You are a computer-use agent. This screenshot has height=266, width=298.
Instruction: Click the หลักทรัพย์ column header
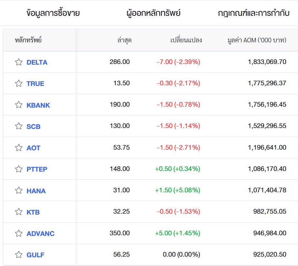28,40
